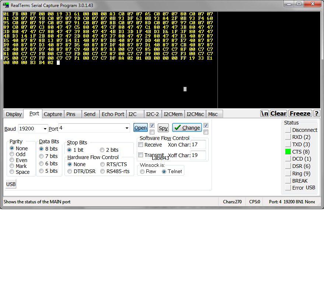Switch to the I2C-2 tab
The height and width of the screenshot is (302, 324).
coord(152,114)
